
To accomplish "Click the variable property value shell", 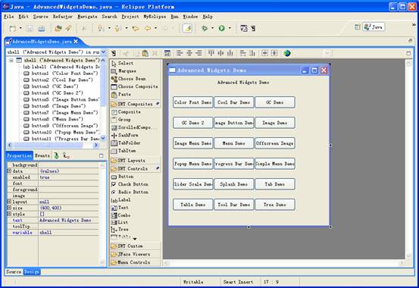I will click(69, 233).
